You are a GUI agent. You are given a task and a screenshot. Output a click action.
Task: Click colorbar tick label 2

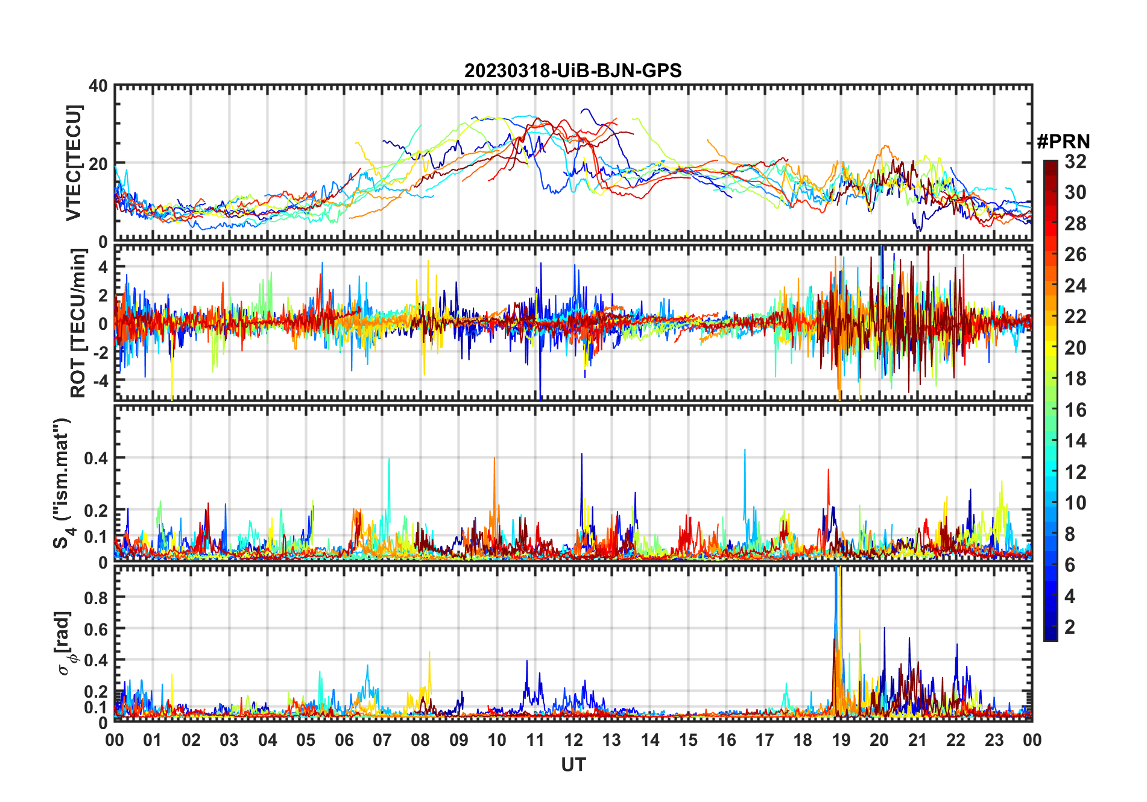point(1070,627)
